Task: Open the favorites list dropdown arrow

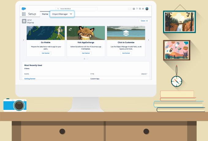Action: pos(131,9)
